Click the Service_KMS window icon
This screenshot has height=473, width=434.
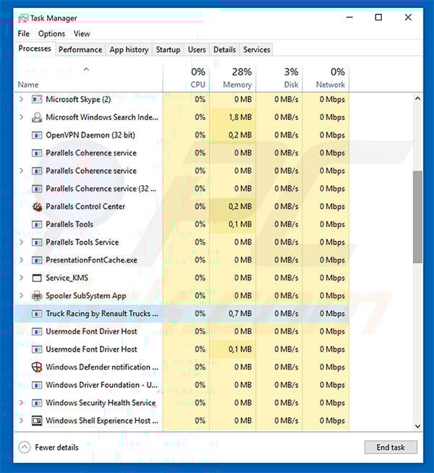click(37, 278)
